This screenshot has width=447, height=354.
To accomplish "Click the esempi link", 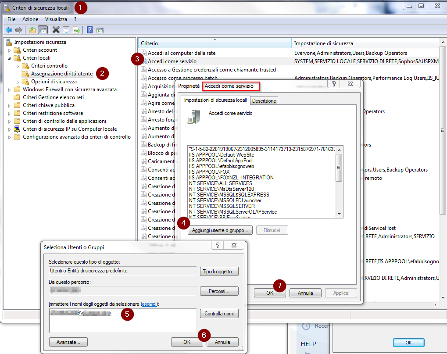I will point(149,304).
